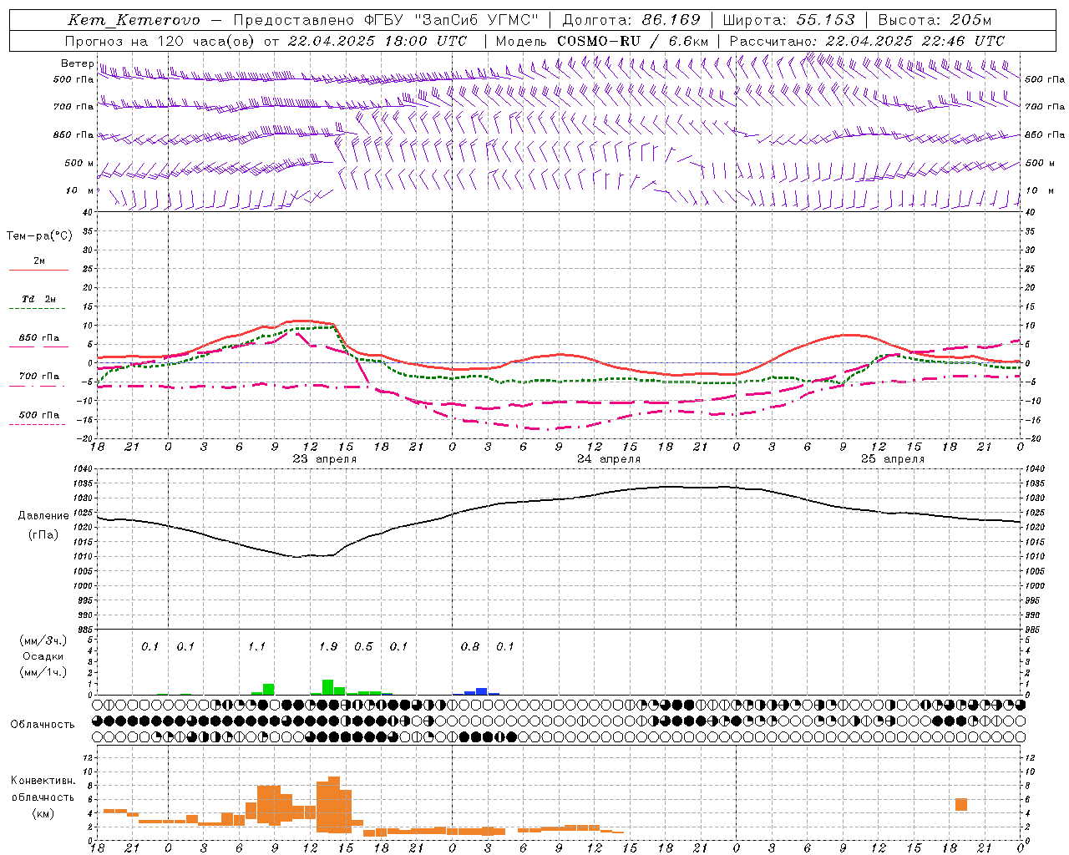Click the 'Облачность' cloud cover label

click(x=43, y=725)
